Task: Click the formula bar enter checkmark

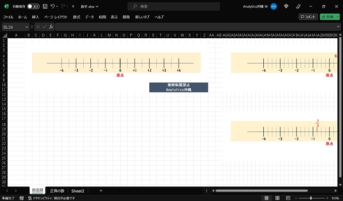Action: [x=44, y=27]
